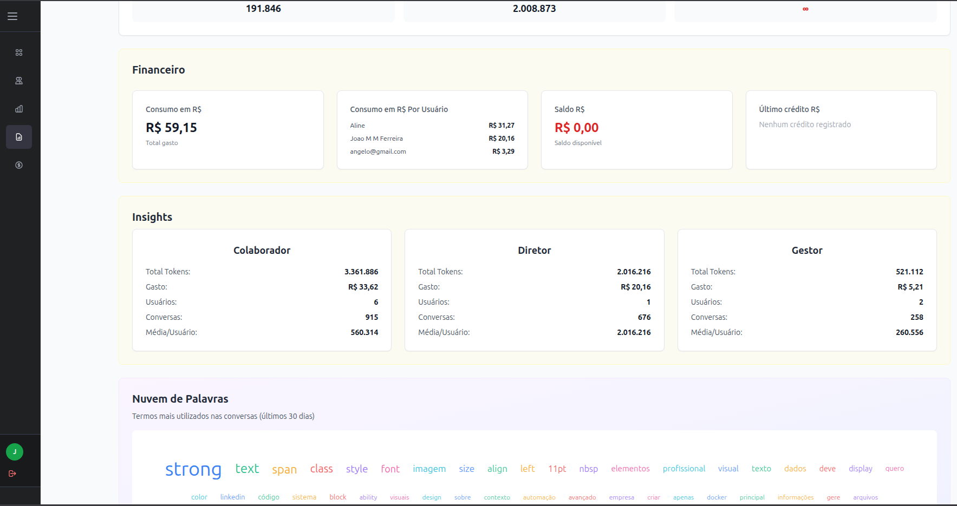Go to the users icon in sidebar

coord(19,81)
